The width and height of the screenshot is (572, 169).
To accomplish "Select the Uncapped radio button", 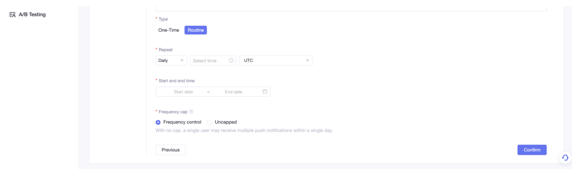I will (210, 122).
